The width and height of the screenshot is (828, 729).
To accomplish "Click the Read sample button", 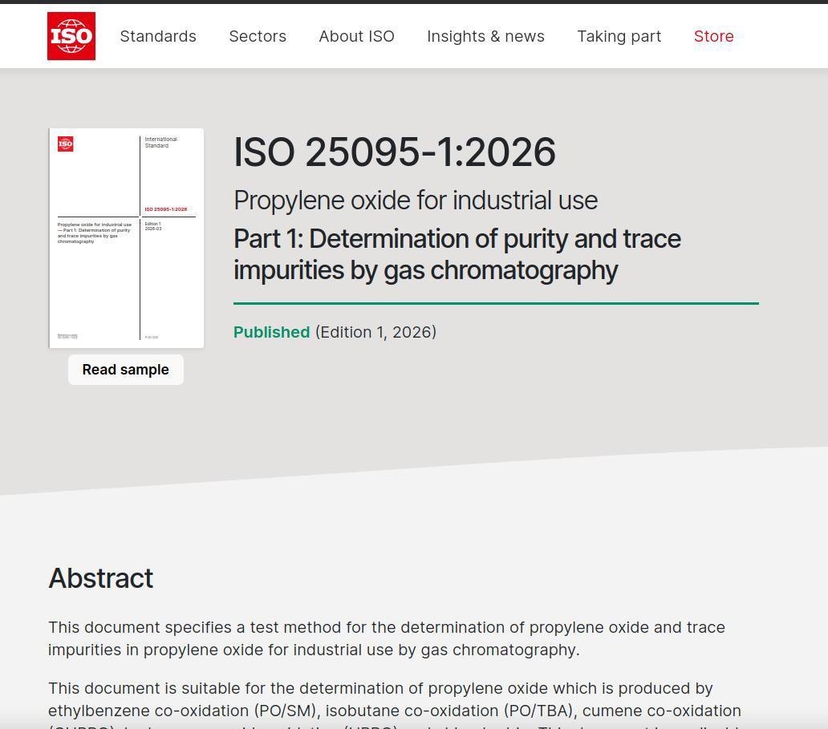I will pyautogui.click(x=126, y=370).
